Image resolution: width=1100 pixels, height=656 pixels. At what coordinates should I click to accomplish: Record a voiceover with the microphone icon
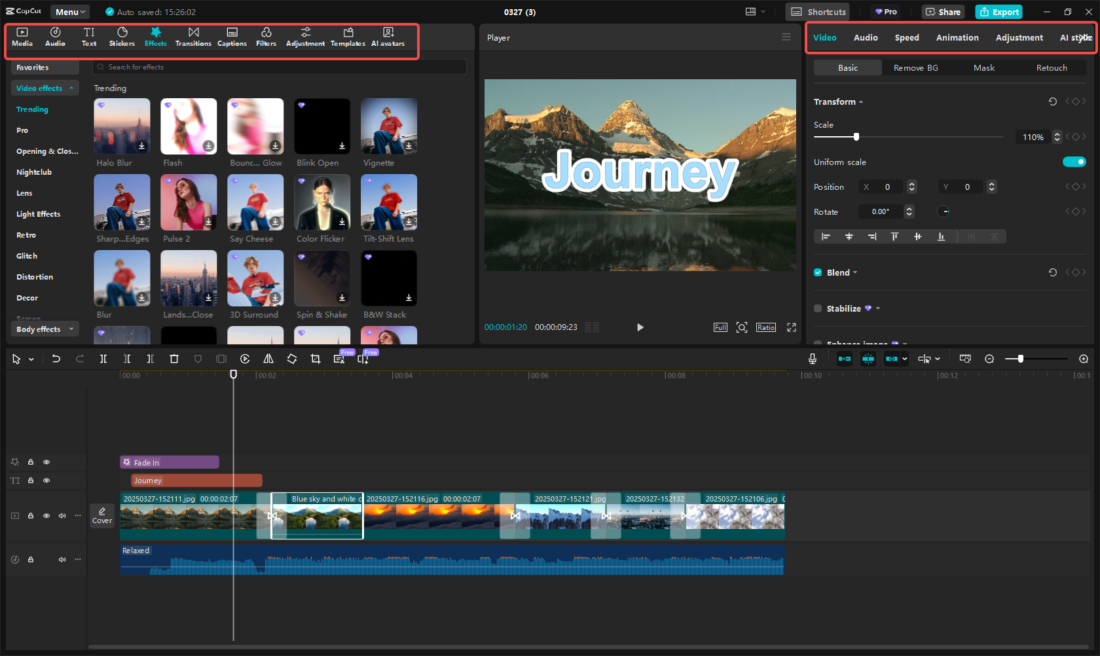[812, 359]
